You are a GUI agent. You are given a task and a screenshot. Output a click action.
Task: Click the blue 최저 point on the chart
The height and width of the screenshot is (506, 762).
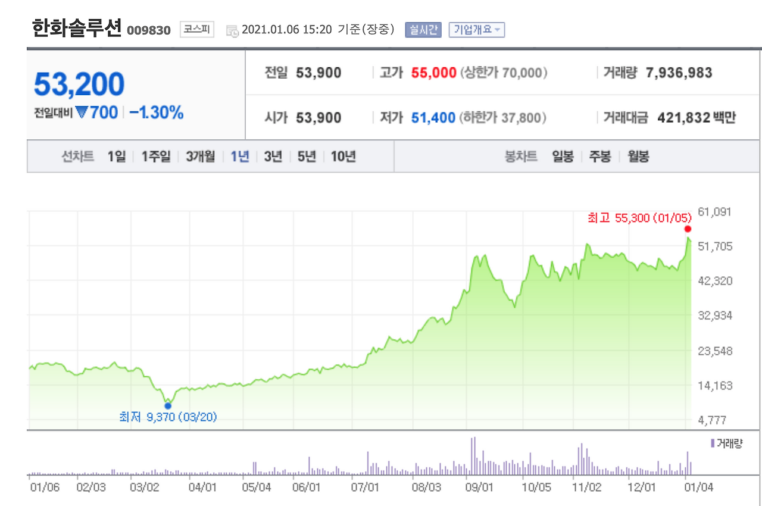coord(168,405)
